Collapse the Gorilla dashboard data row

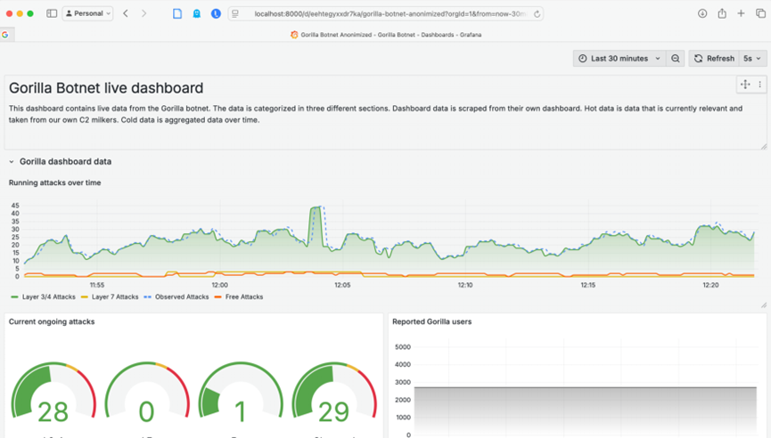(x=12, y=162)
